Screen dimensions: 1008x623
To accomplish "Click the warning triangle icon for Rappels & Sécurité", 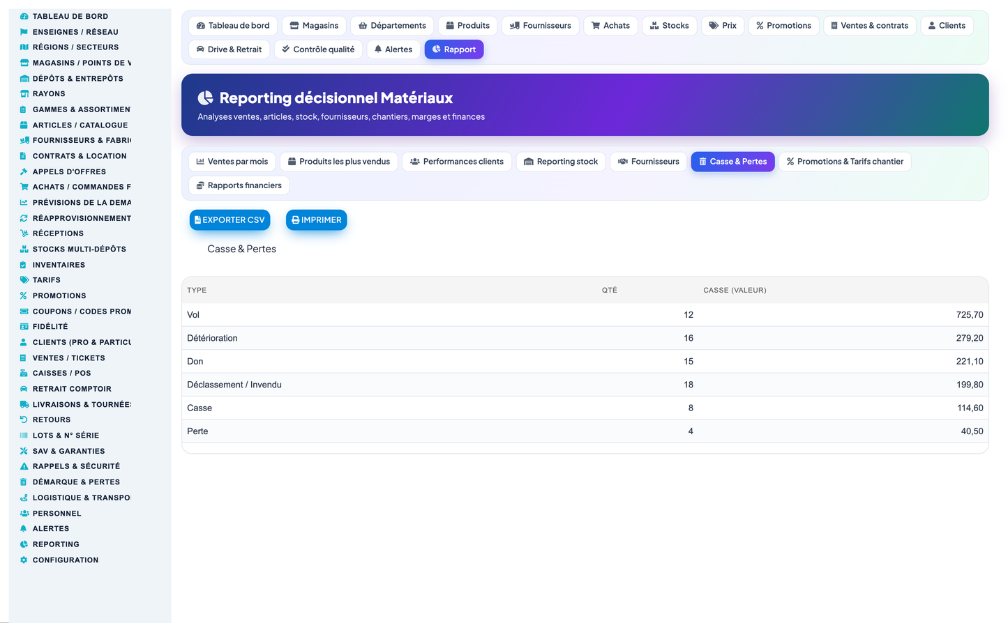I will (24, 466).
